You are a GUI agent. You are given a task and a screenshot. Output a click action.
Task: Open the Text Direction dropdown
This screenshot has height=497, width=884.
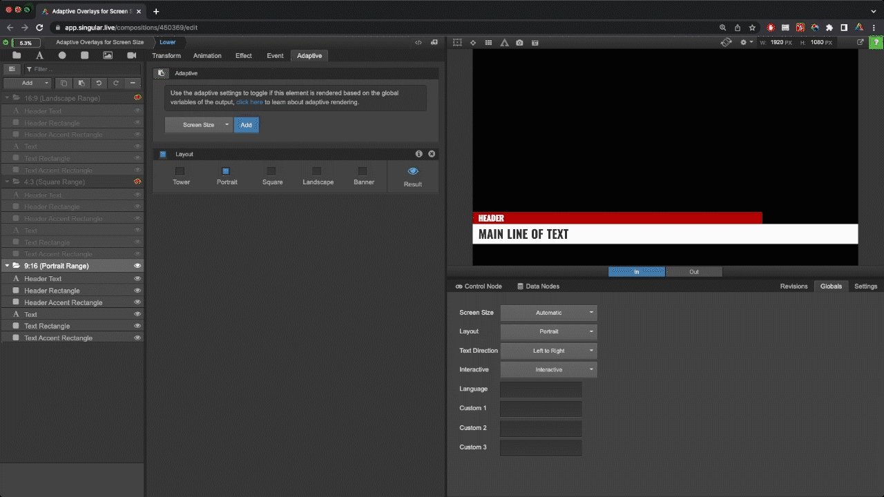pos(548,351)
